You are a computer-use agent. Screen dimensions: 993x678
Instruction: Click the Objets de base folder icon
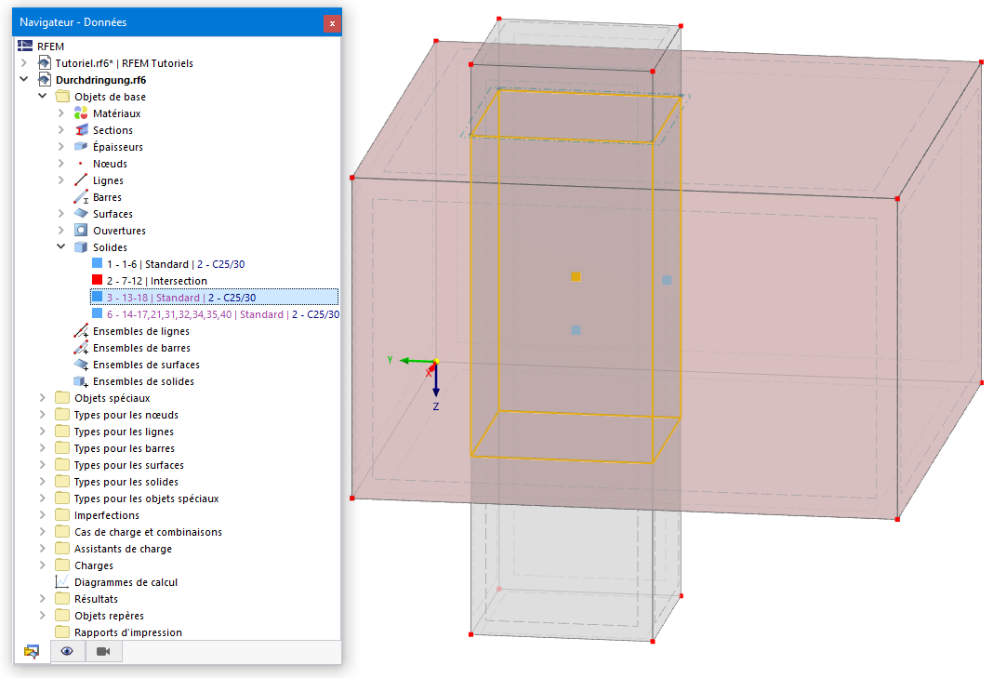[x=62, y=97]
